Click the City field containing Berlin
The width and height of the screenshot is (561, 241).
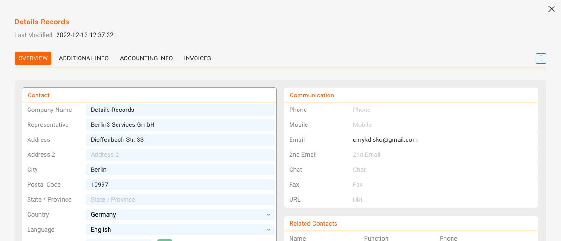[x=180, y=170]
